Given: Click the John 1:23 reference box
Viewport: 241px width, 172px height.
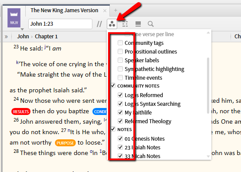Looking at the screenshot, I should click(60, 24).
